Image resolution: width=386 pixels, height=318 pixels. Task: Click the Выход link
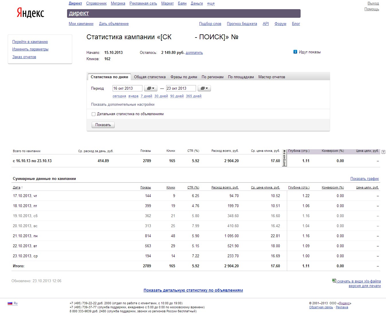point(373,3)
